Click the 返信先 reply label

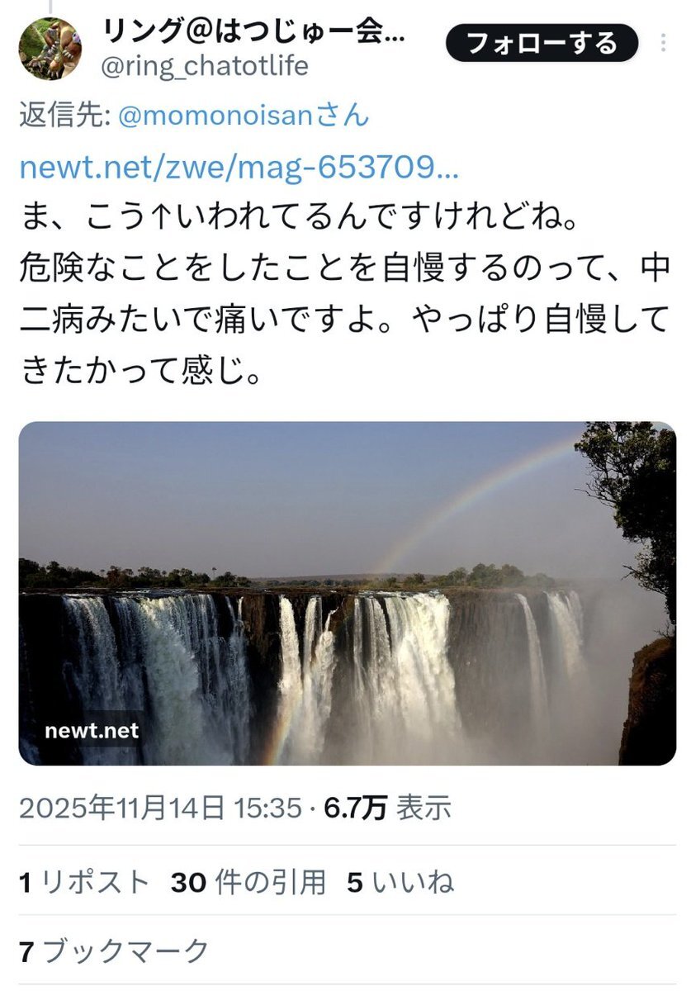pos(65,116)
